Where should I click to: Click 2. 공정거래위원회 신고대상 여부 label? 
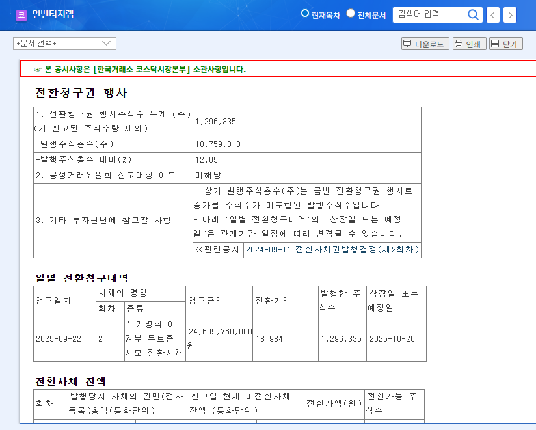pos(105,176)
